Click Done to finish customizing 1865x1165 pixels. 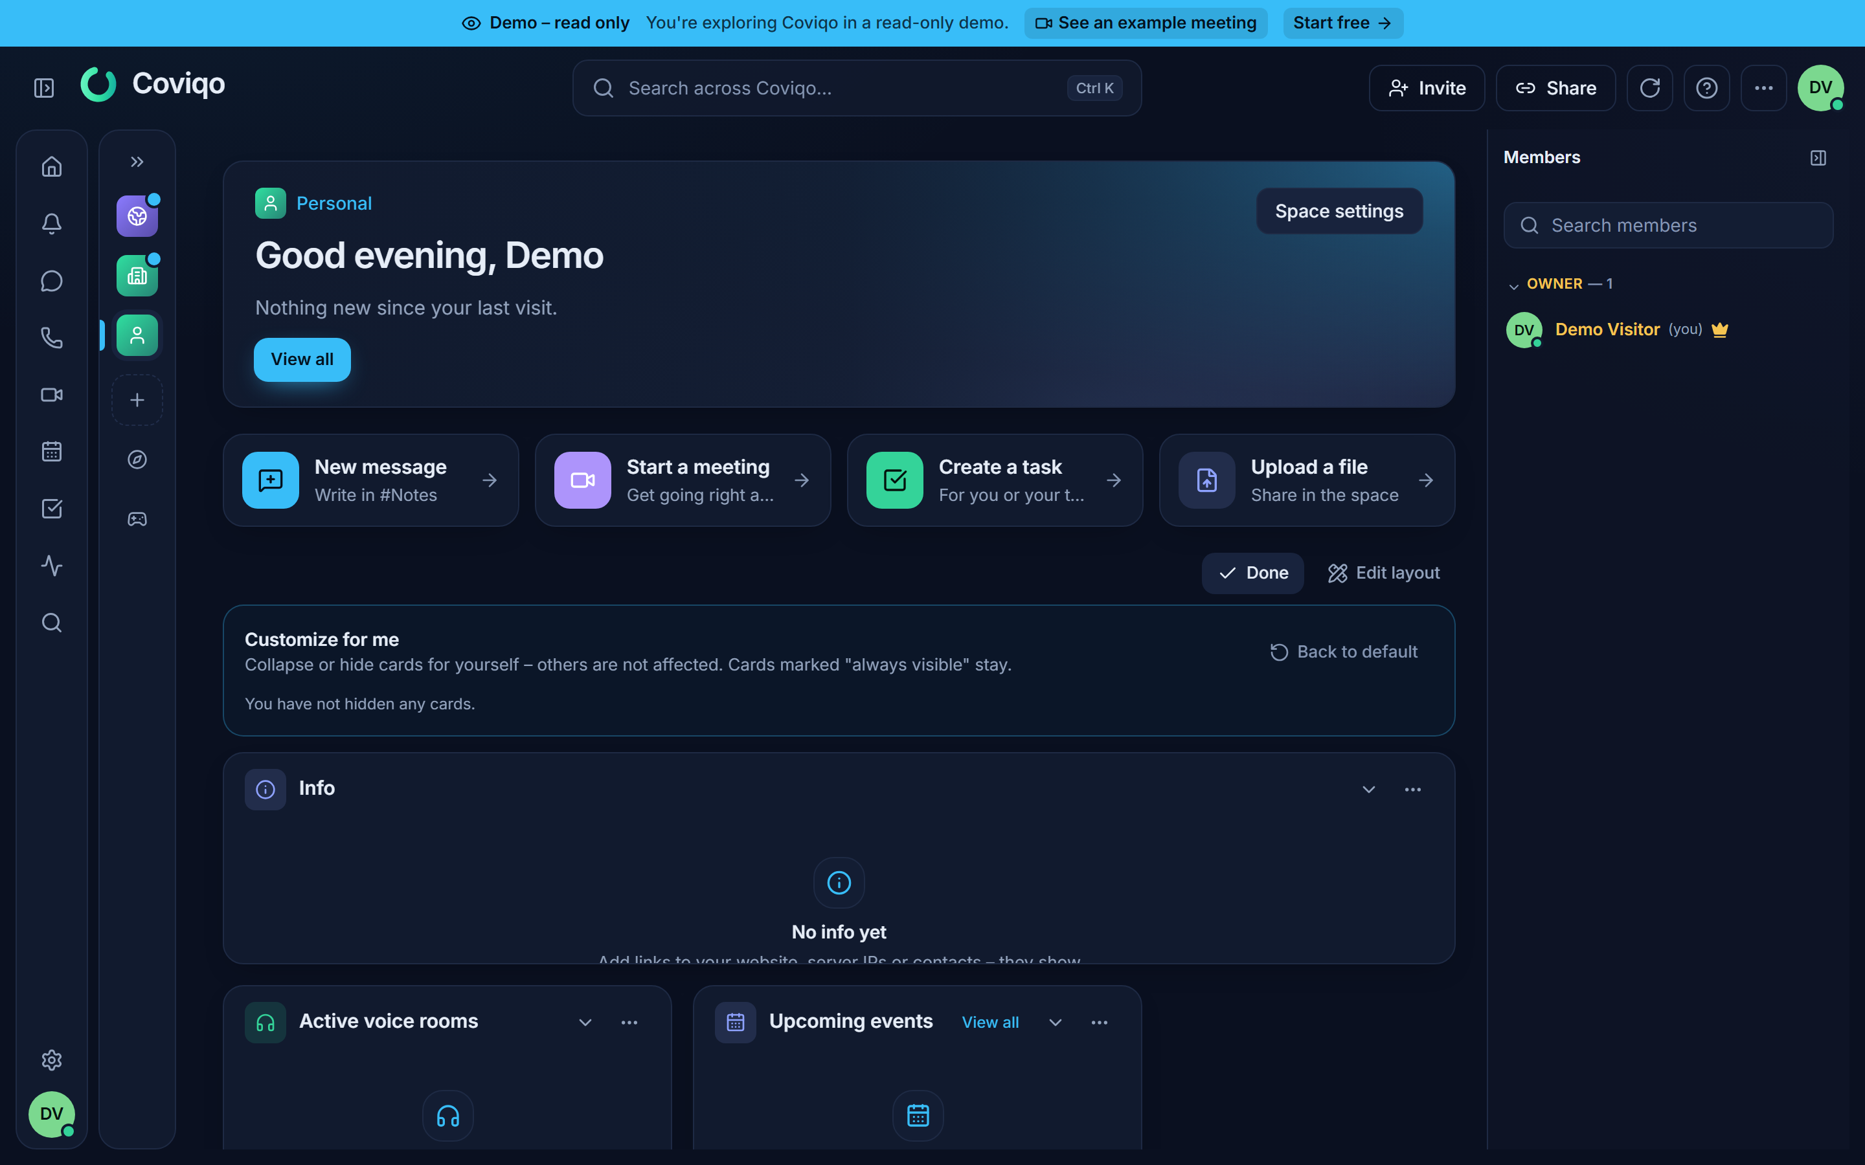(x=1253, y=573)
